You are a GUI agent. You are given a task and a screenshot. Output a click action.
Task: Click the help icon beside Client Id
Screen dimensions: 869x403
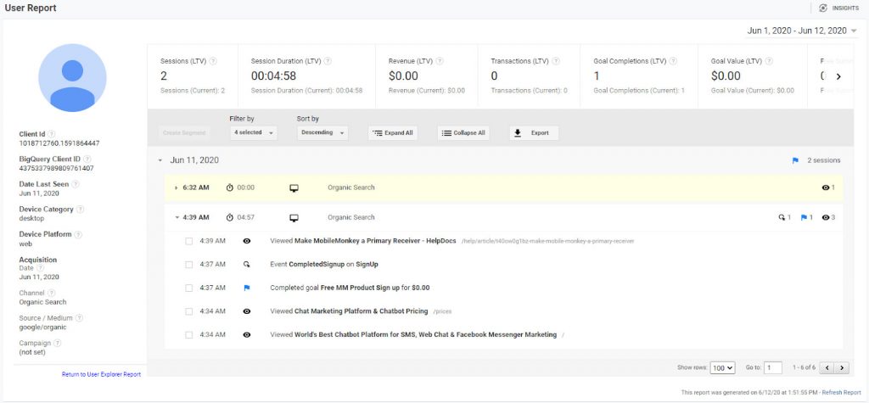pos(52,133)
